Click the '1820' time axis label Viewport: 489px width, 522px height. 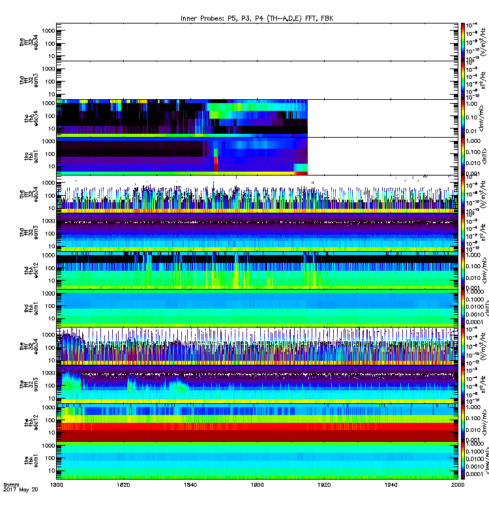pos(123,485)
